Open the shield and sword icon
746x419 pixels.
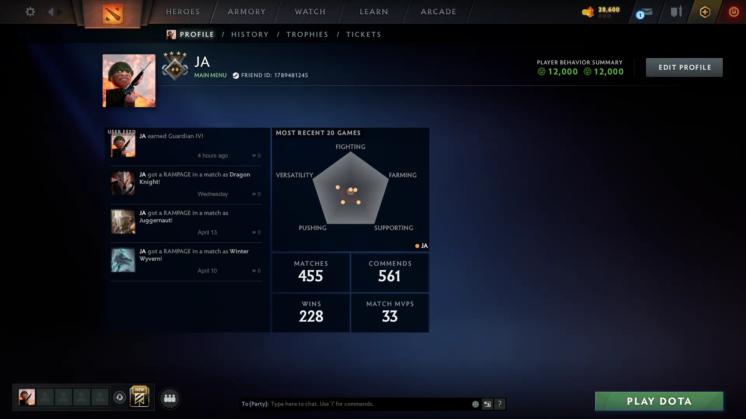pyautogui.click(x=676, y=12)
